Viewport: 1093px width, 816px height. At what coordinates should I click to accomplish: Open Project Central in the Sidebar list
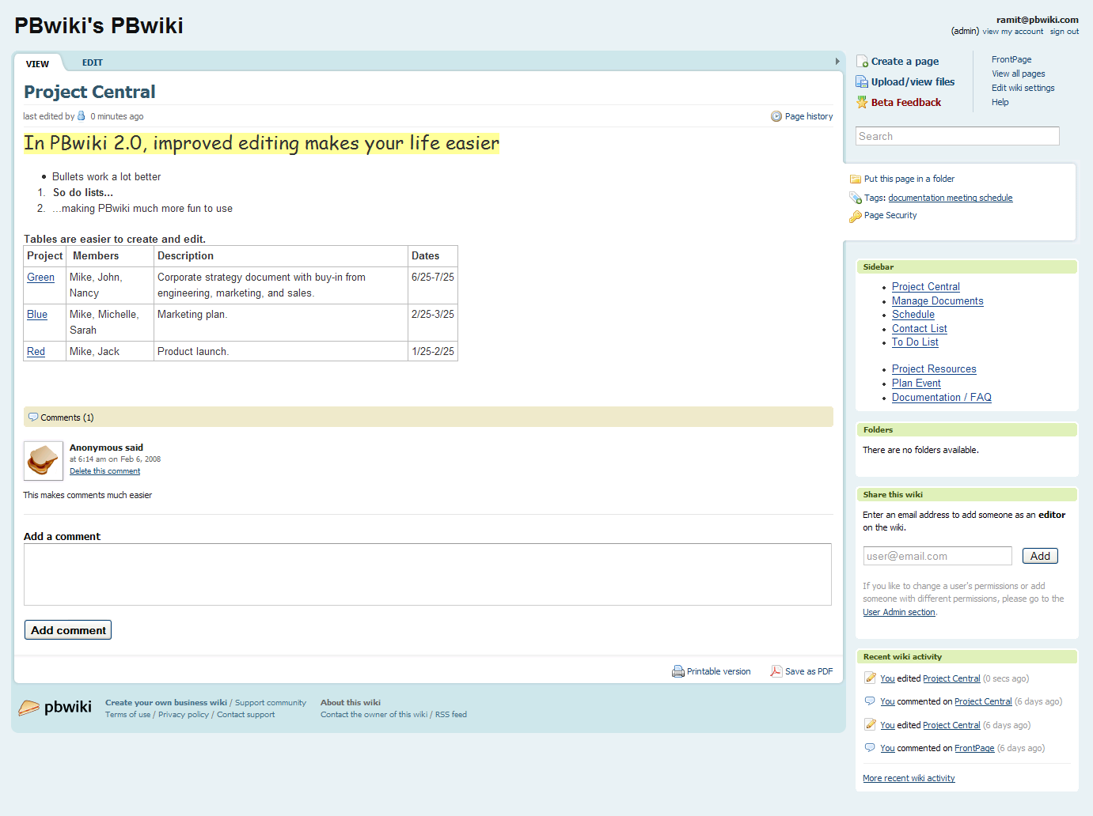(926, 287)
